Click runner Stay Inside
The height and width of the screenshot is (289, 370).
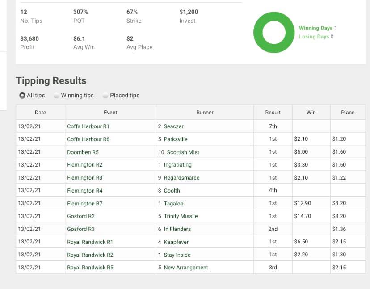(x=177, y=255)
